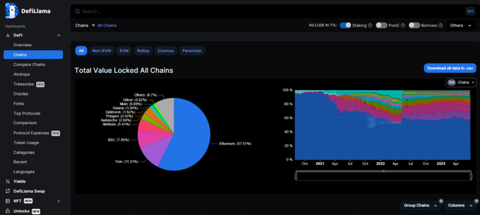Open the Languages page
This screenshot has width=480, height=215.
24,172
